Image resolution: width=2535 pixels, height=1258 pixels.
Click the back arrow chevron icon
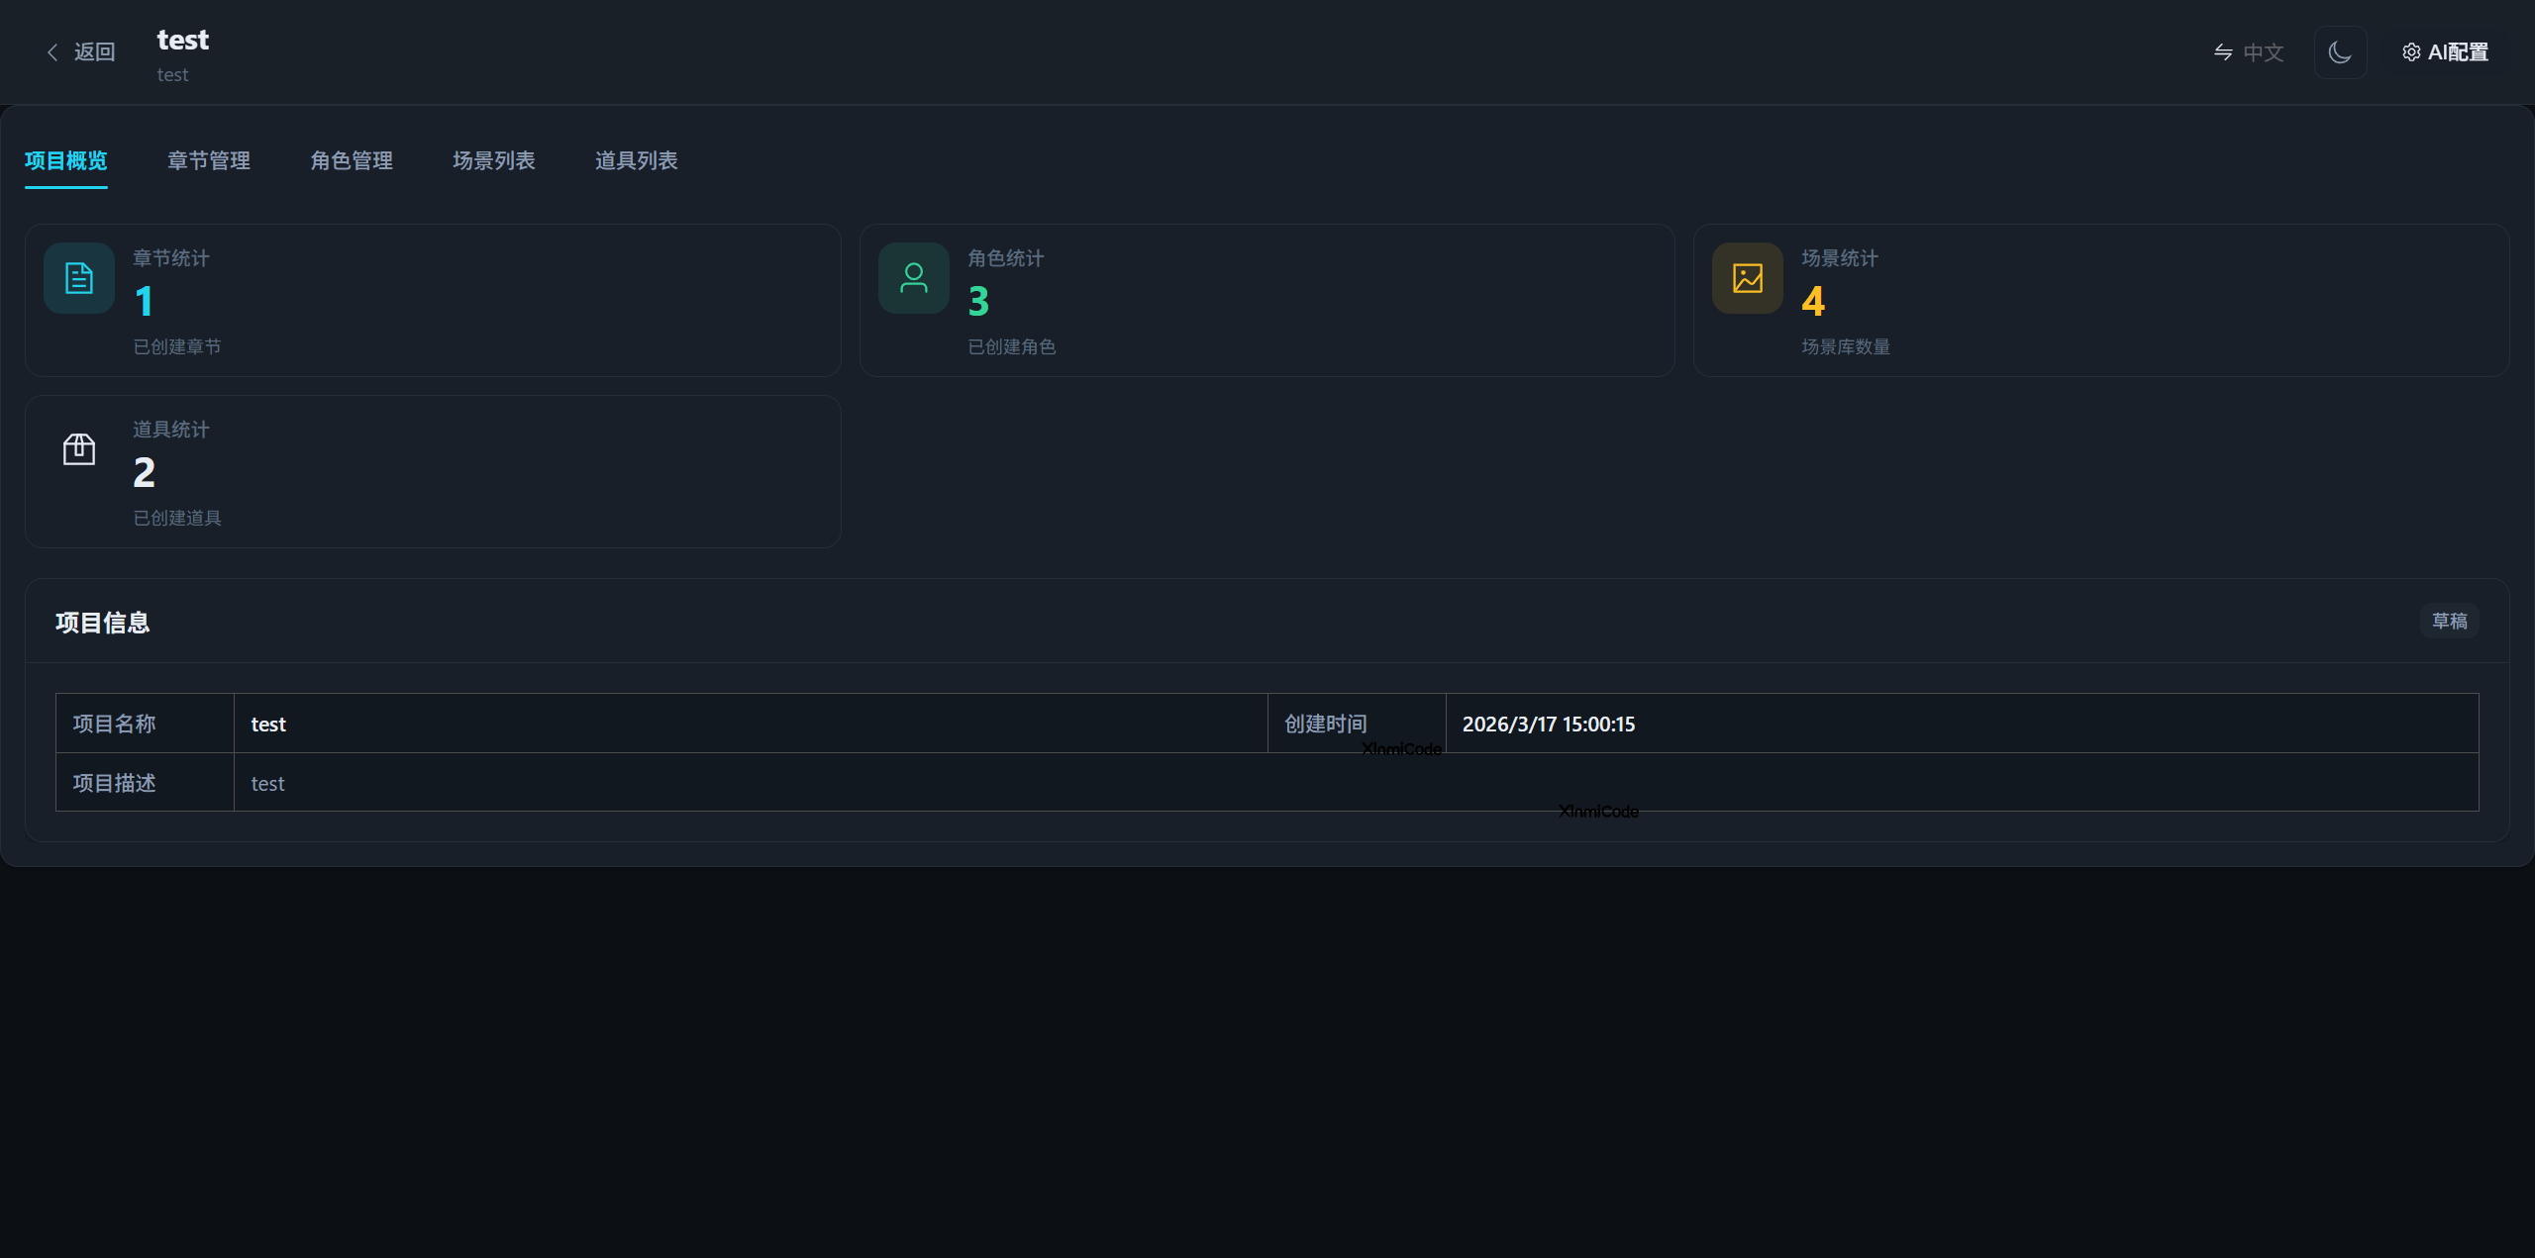coord(52,52)
